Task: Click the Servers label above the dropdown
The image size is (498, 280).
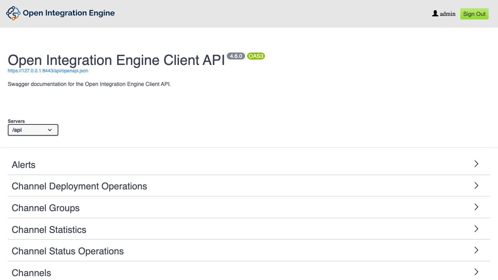Action: pos(16,121)
